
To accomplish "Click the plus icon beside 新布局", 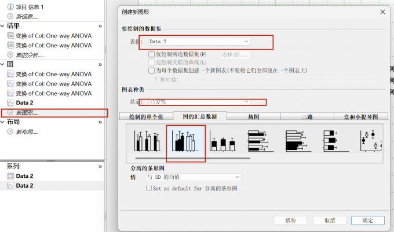I will click(x=10, y=132).
